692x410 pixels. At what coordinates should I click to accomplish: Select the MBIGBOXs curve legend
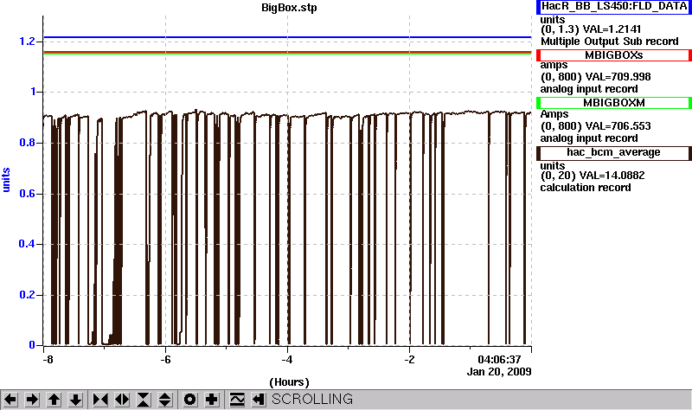(x=614, y=55)
